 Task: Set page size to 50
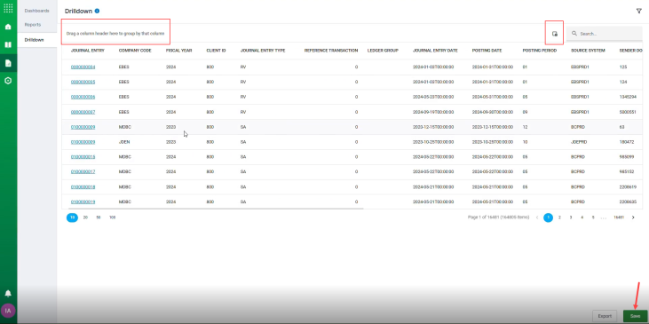99,217
